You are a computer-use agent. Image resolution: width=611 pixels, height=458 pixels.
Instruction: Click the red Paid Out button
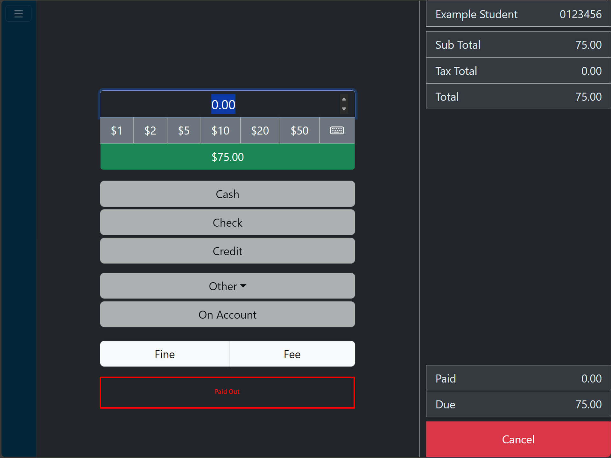coord(227,392)
